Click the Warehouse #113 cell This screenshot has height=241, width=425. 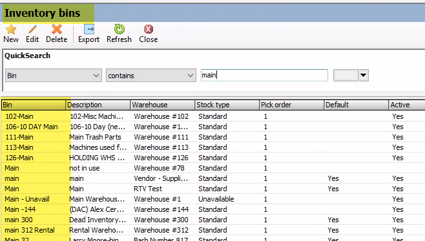(161, 147)
